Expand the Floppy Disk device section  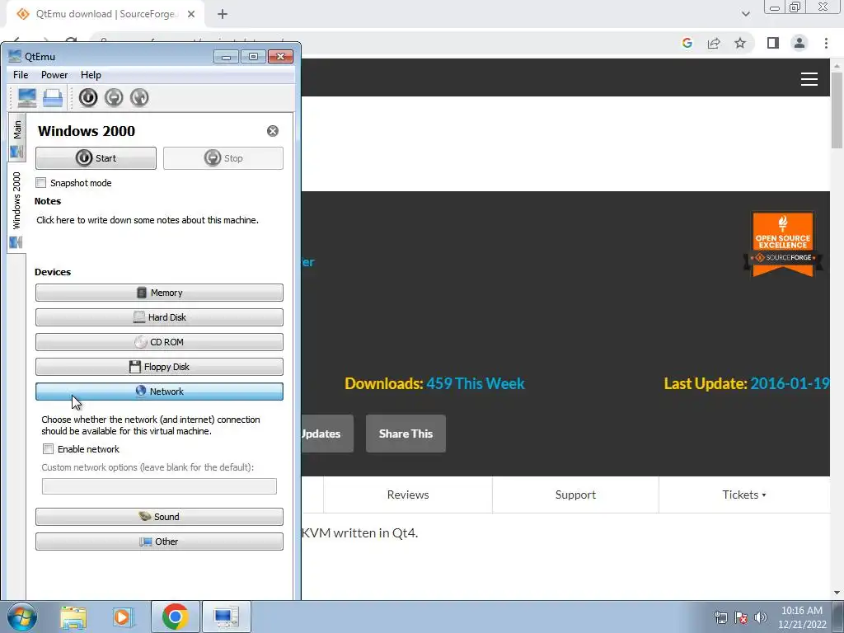point(159,367)
